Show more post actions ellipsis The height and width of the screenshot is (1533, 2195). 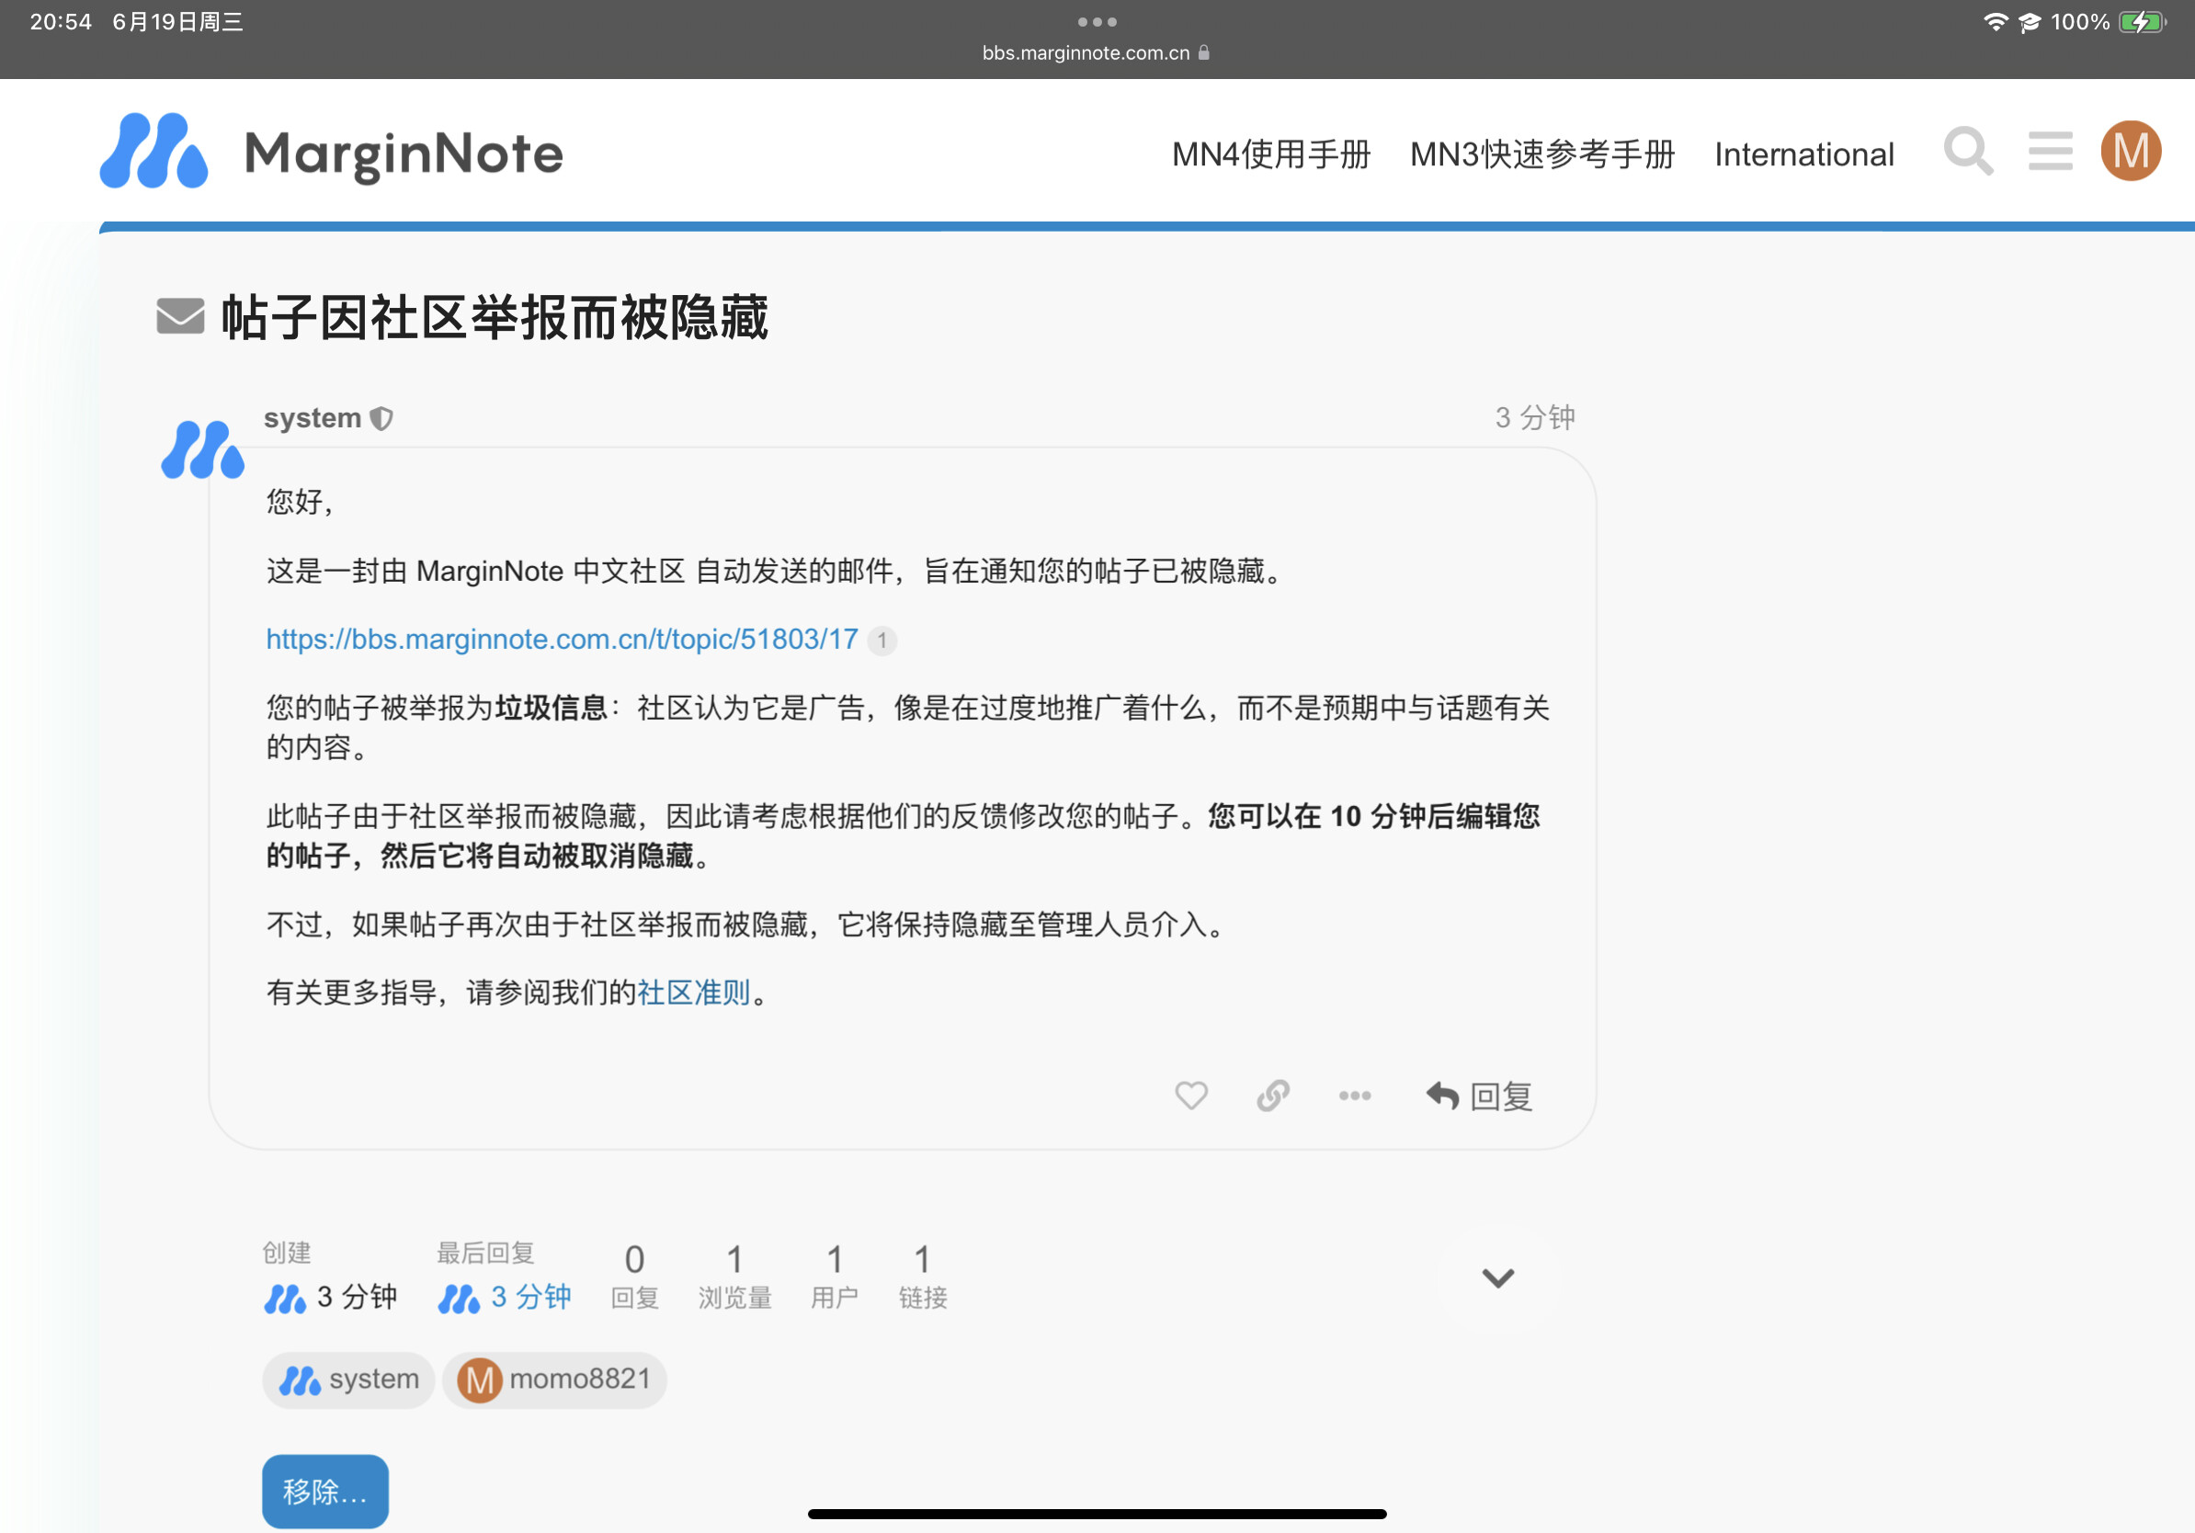[x=1355, y=1096]
